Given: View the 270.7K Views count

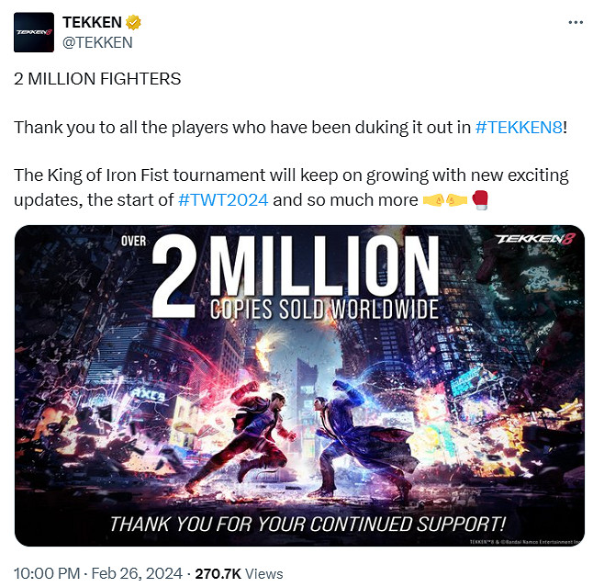Looking at the screenshot, I should (239, 574).
